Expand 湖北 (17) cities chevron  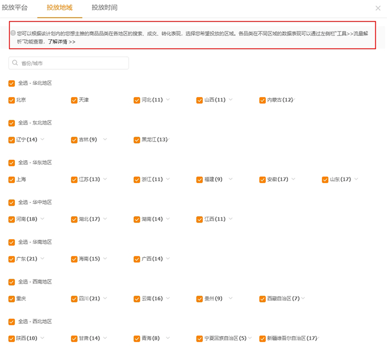pyautogui.click(x=105, y=219)
